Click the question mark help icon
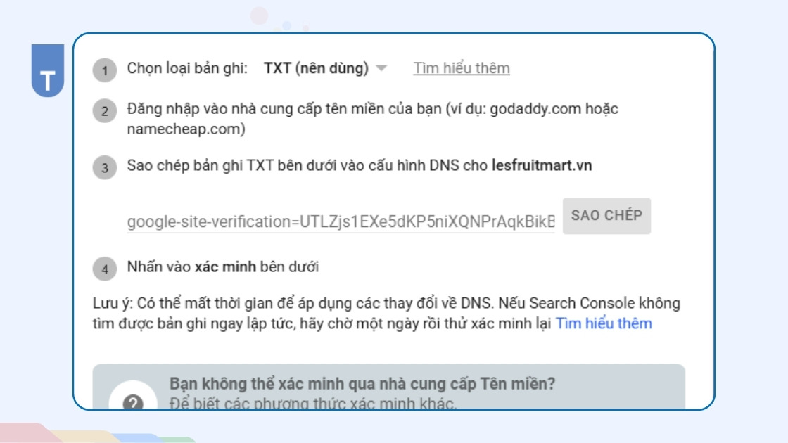The height and width of the screenshot is (443, 788). tap(133, 403)
